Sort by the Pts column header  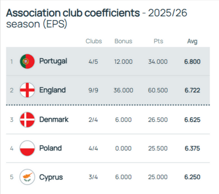click(158, 41)
